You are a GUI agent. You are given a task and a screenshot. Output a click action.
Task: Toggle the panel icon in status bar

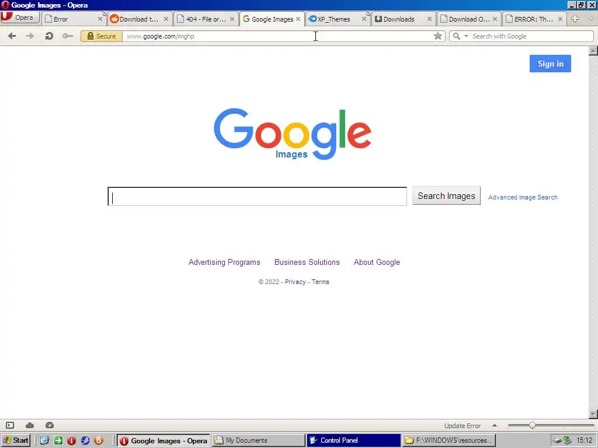tap(10, 425)
